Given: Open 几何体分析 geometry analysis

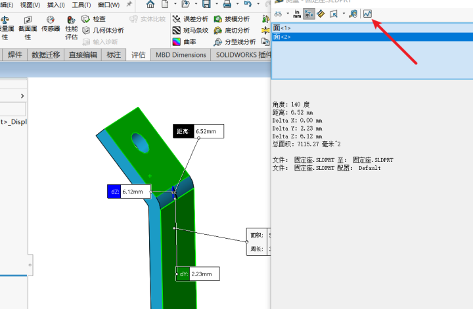Looking at the screenshot, I should click(103, 30).
